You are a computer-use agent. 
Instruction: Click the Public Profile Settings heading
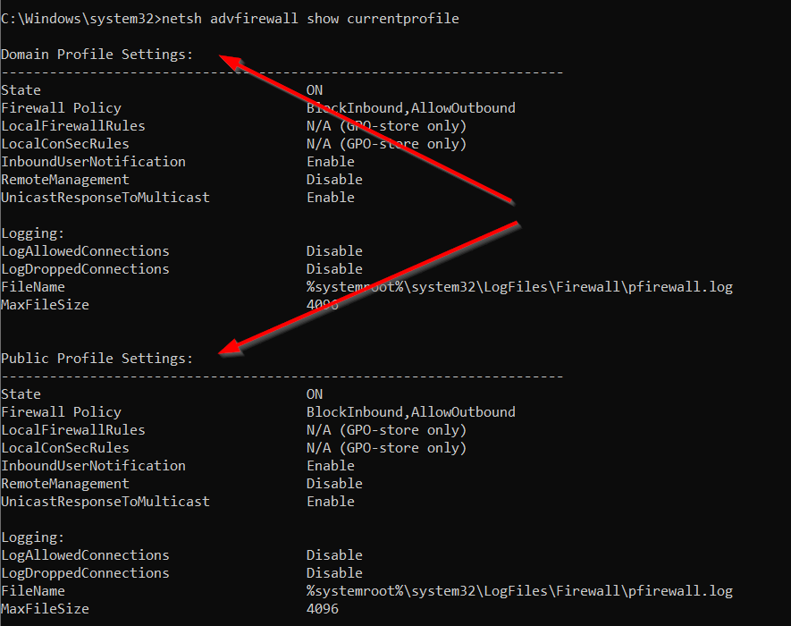coord(97,359)
